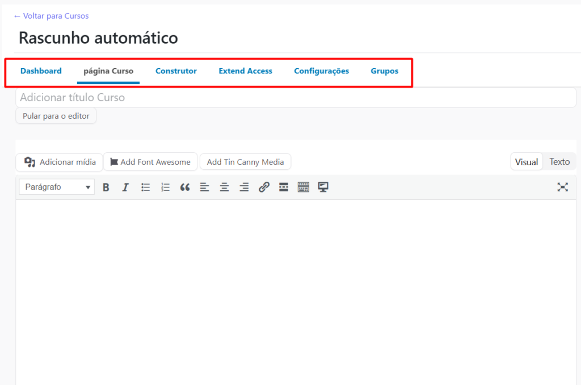Insert a blockquote
This screenshot has height=385, width=581.
(185, 187)
